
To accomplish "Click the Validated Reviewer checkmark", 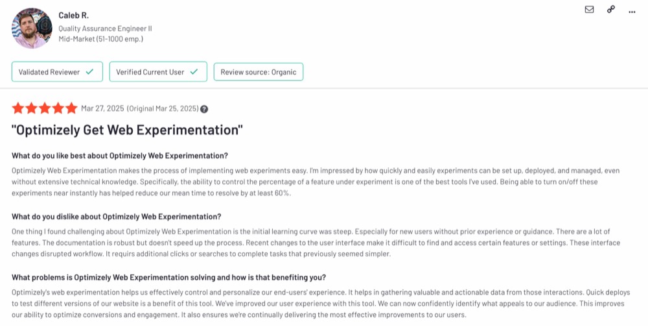I will pyautogui.click(x=89, y=72).
